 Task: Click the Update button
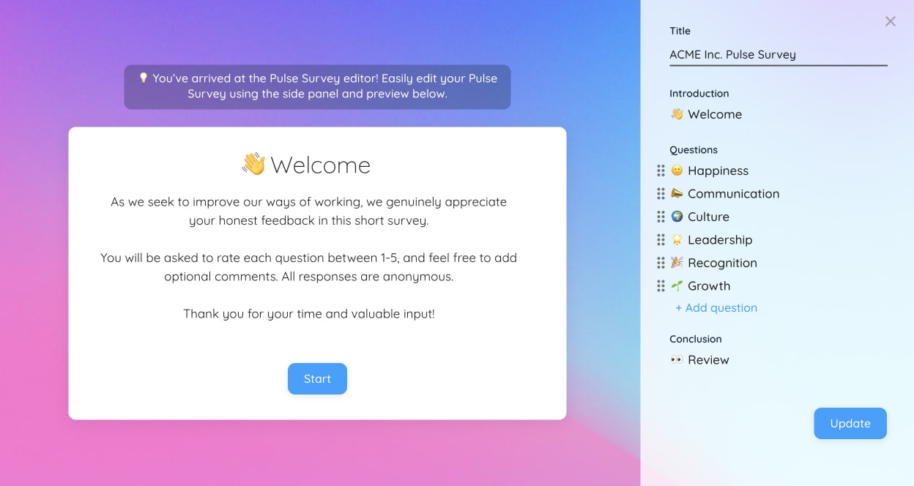[850, 424]
